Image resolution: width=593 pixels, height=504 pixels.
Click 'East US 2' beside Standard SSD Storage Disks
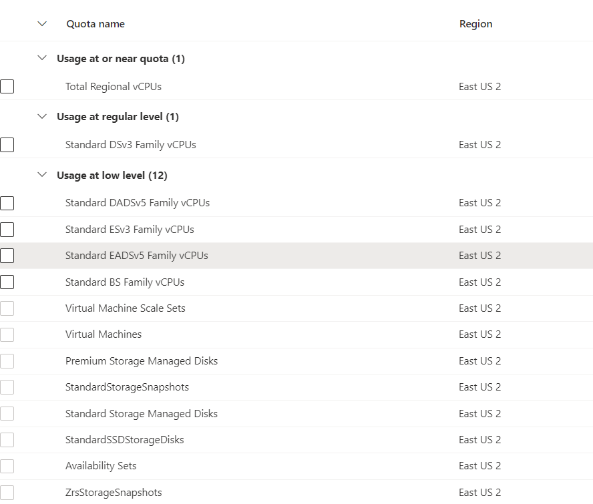click(479, 439)
